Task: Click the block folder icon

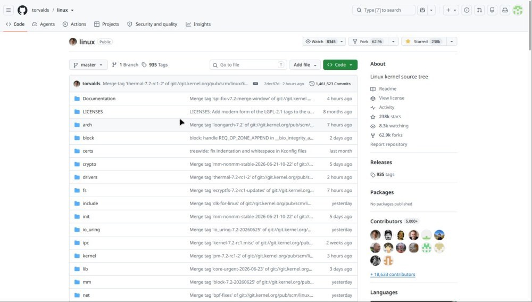Action: click(77, 138)
